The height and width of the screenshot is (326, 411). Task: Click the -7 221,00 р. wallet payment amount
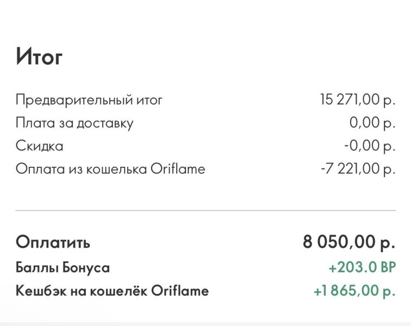[x=358, y=169]
